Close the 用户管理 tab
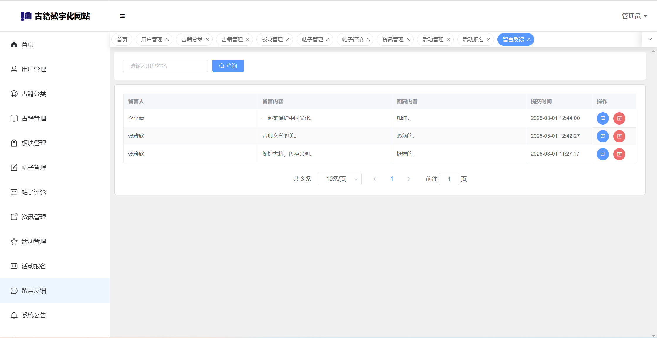The height and width of the screenshot is (338, 657). pyautogui.click(x=167, y=40)
